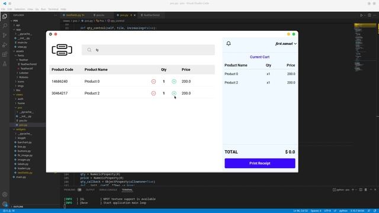This screenshot has height=213, width=379.
Task: Decrease quantity of Product 0
Action: click(153, 82)
